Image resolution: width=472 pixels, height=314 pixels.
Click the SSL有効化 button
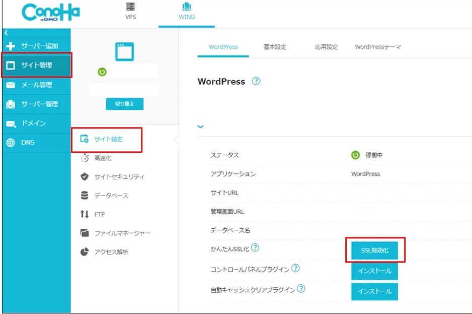pos(374,250)
